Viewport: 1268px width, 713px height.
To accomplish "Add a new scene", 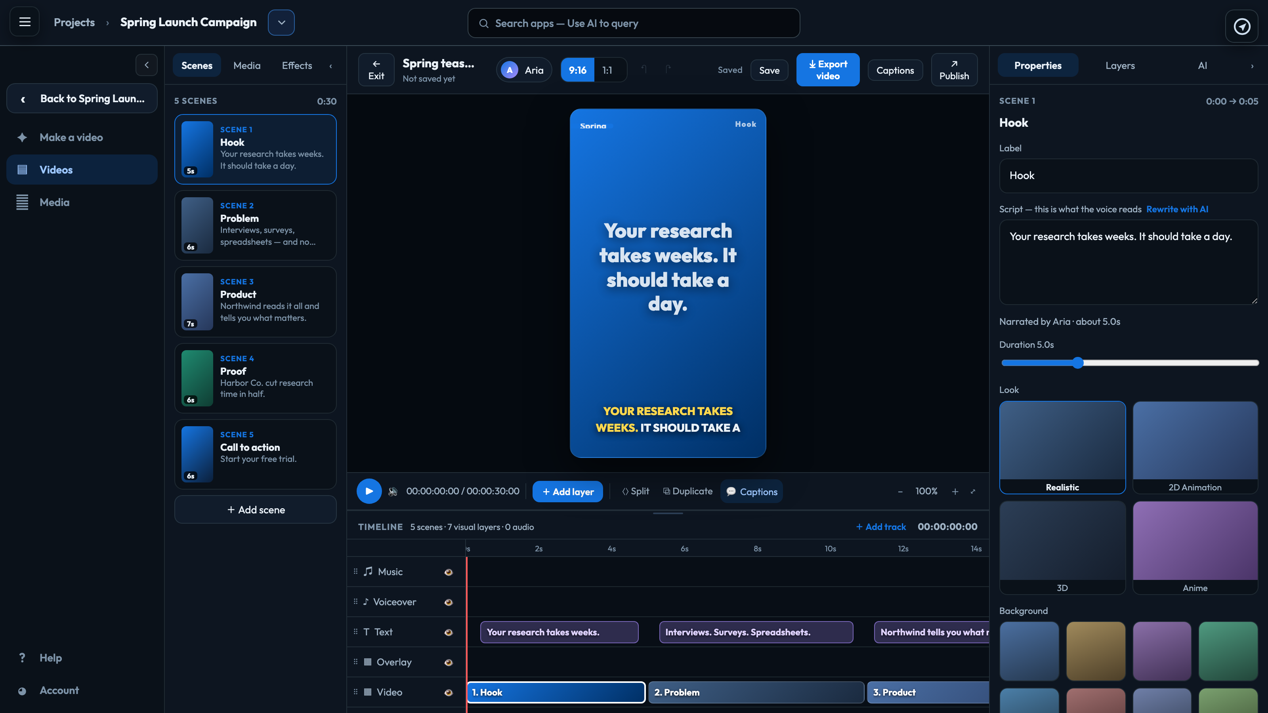I will pos(256,510).
